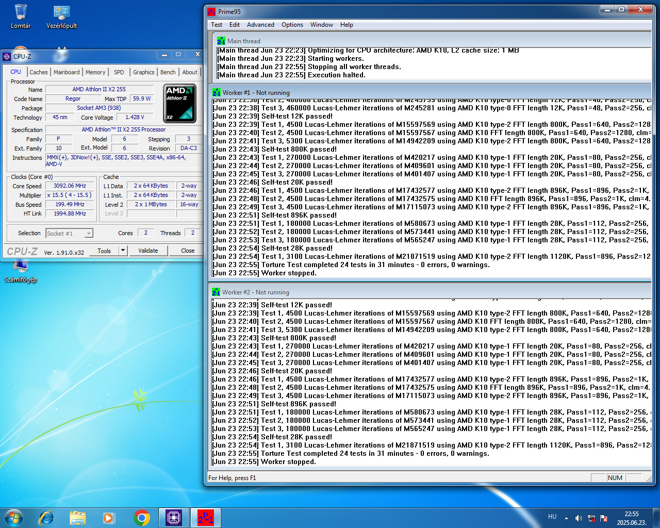
Task: Show hidden tray icons arrow
Action: [566, 518]
